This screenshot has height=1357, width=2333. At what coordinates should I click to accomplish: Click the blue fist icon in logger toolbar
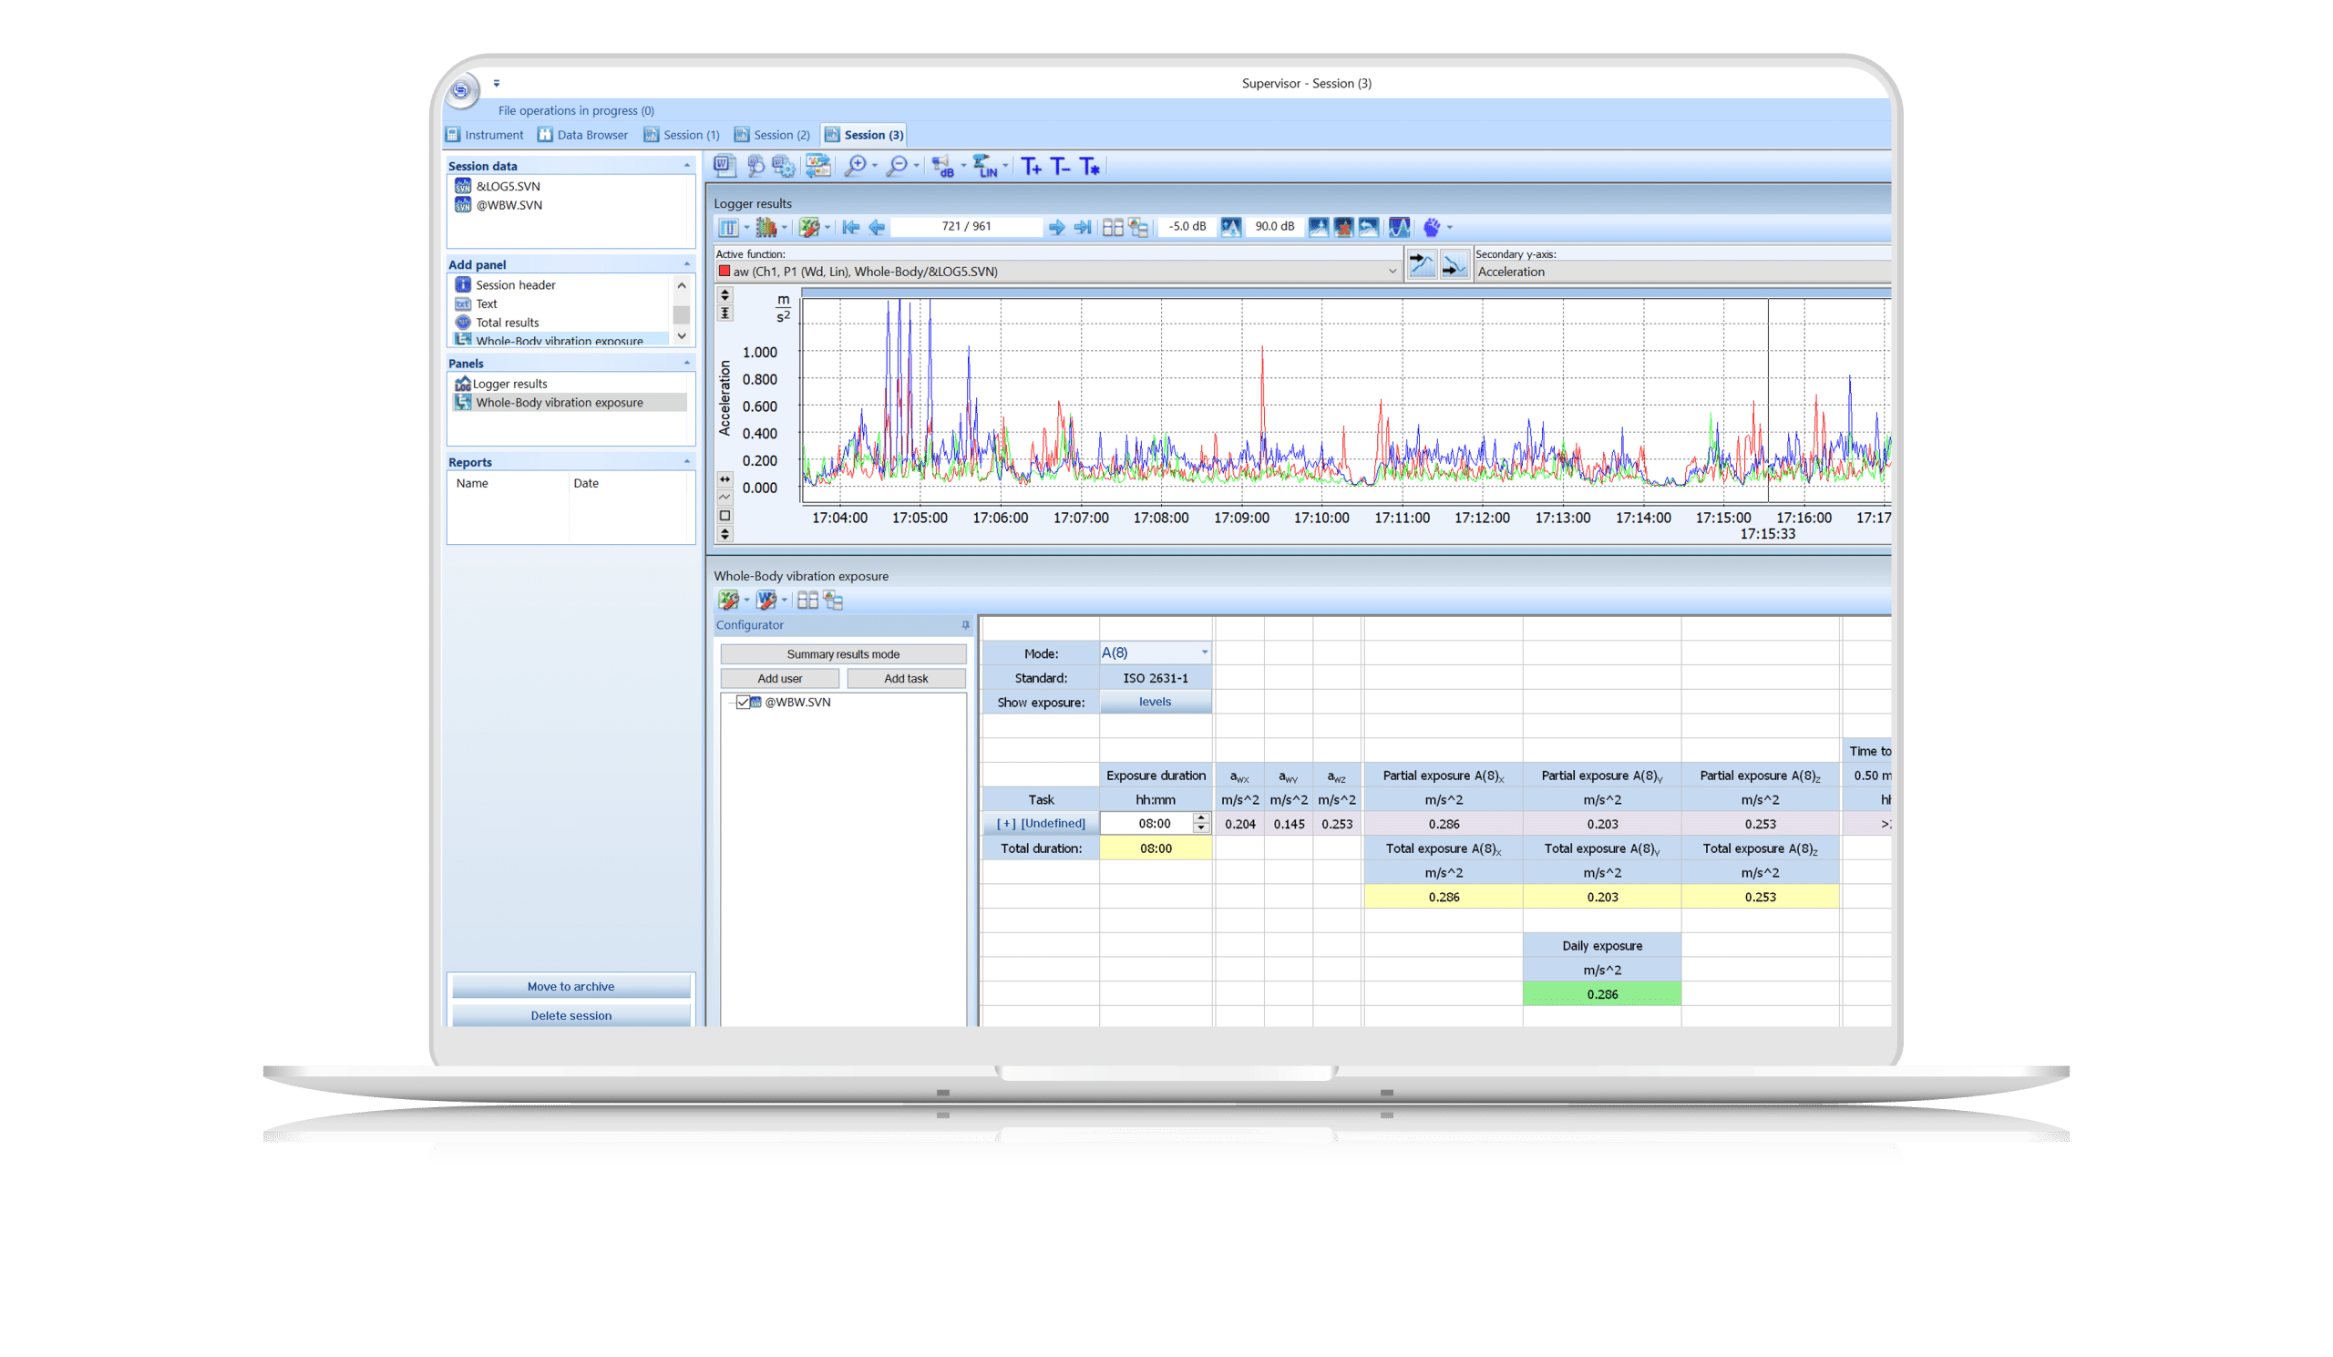(x=1432, y=227)
